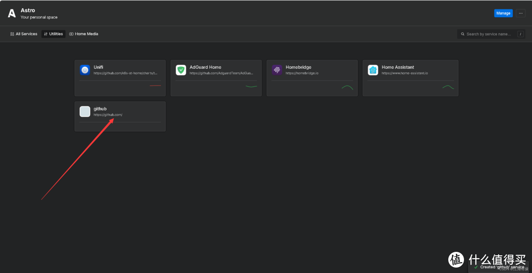The image size is (532, 273).
Task: Click the Home Assistant house icon
Action: (x=373, y=70)
